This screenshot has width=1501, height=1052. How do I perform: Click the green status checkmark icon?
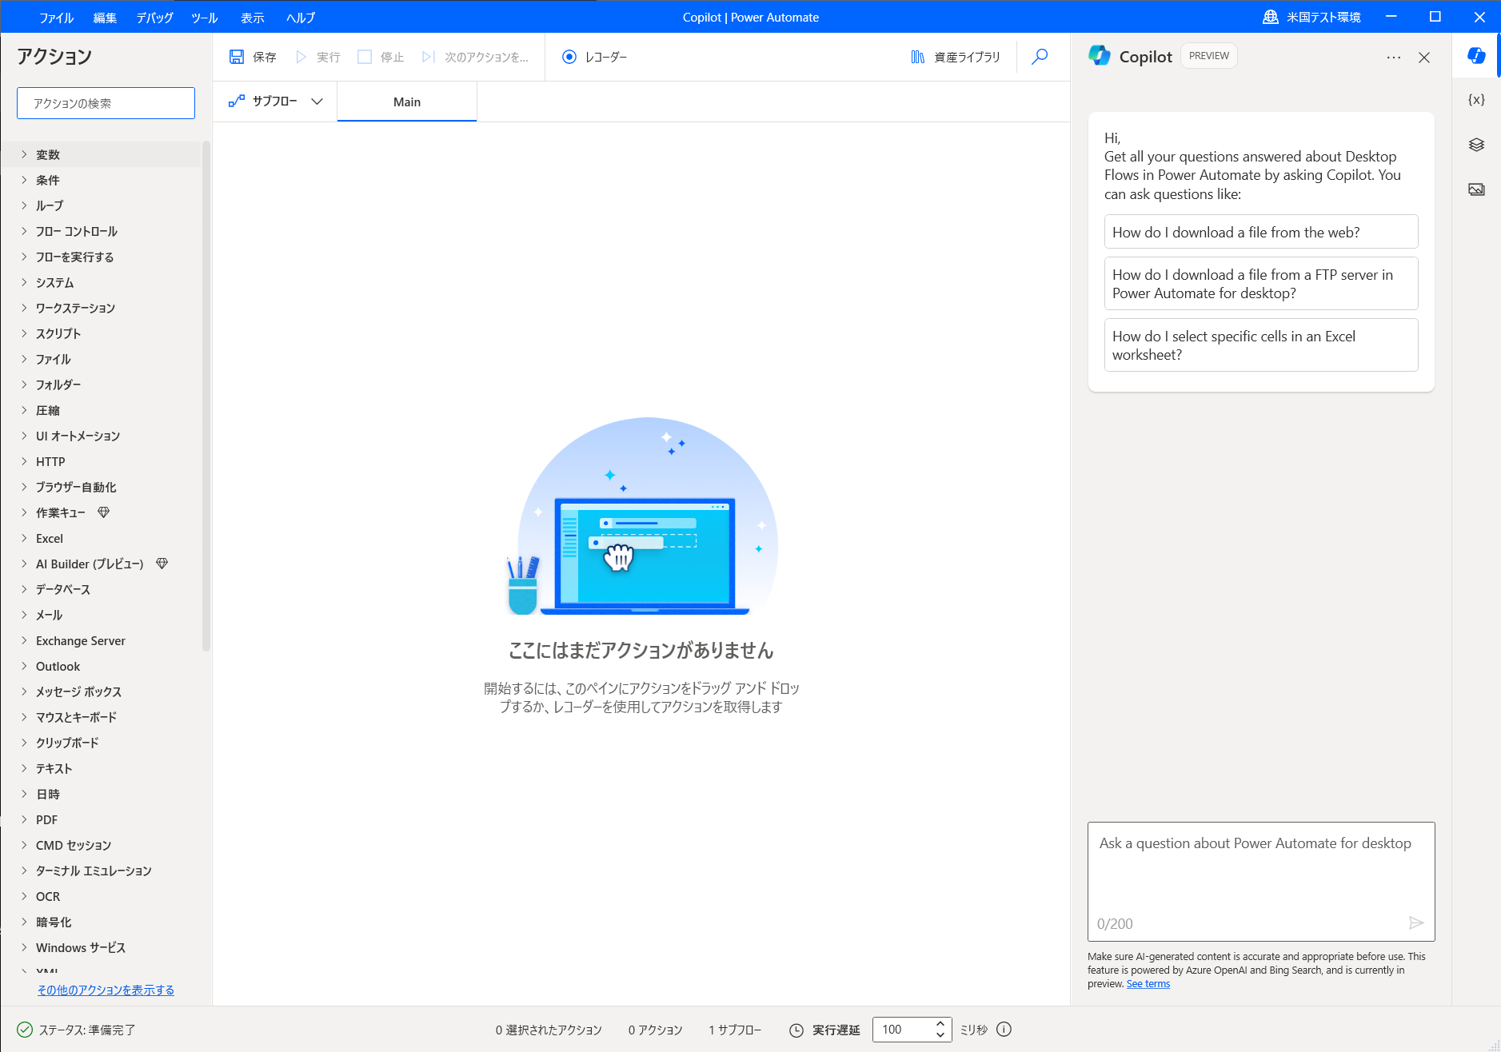pyautogui.click(x=25, y=1030)
